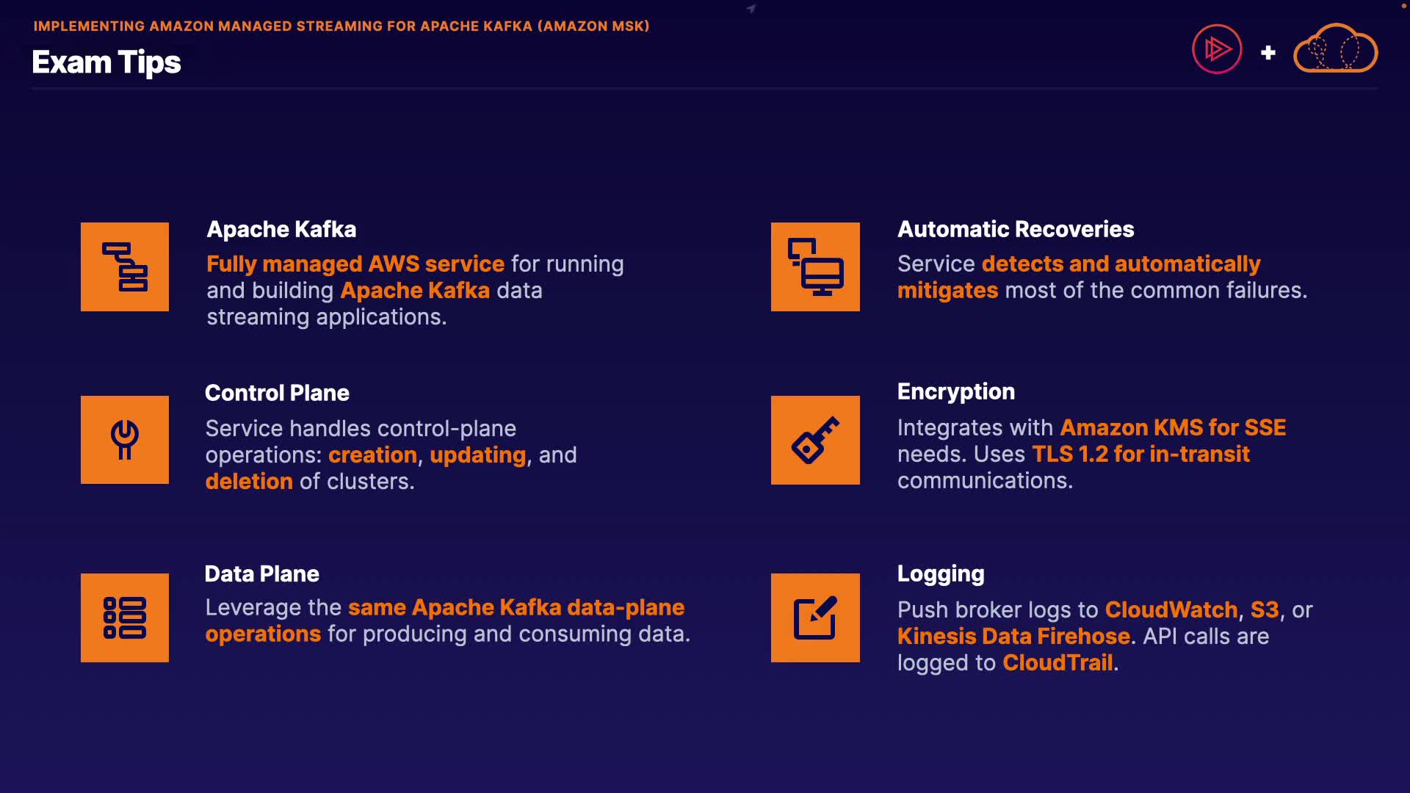Click the Pluralsight play logo icon
The image size is (1410, 793).
[1217, 49]
